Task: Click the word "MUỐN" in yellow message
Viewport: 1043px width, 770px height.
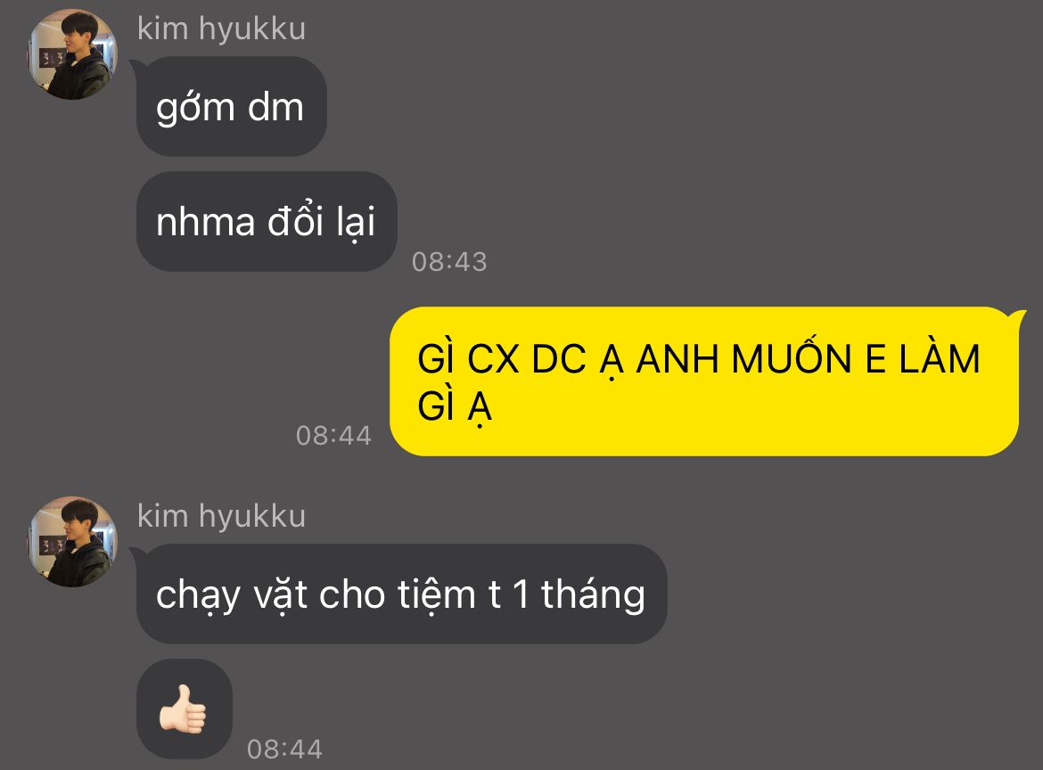Action: point(791,358)
